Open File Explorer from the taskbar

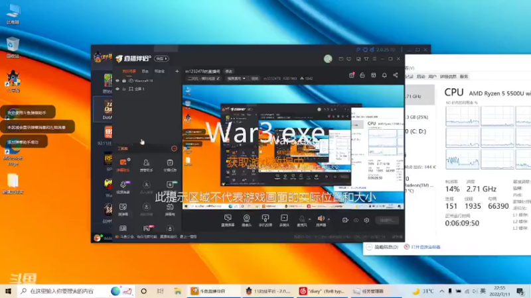[177, 291]
